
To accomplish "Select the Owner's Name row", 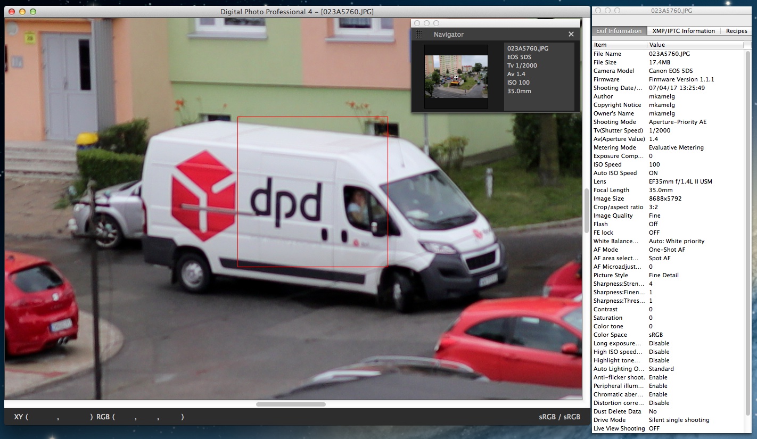I will coord(668,113).
